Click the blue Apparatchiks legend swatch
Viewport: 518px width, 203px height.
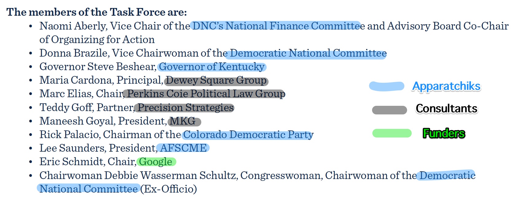pyautogui.click(x=387, y=86)
